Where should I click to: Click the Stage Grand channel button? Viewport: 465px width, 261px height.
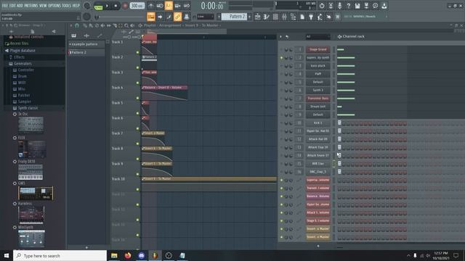pos(318,49)
